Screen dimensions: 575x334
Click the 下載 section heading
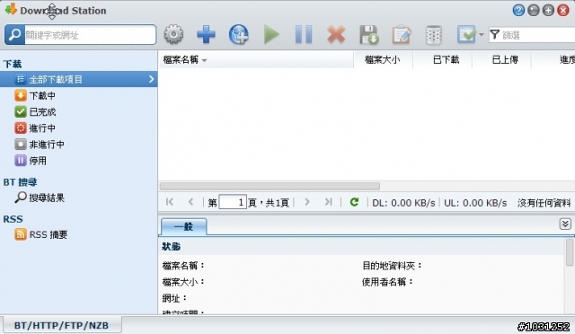pyautogui.click(x=13, y=64)
